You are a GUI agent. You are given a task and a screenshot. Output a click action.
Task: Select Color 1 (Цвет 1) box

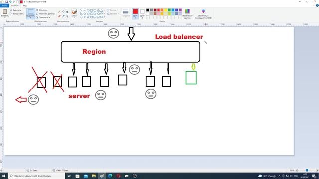[x=135, y=13]
